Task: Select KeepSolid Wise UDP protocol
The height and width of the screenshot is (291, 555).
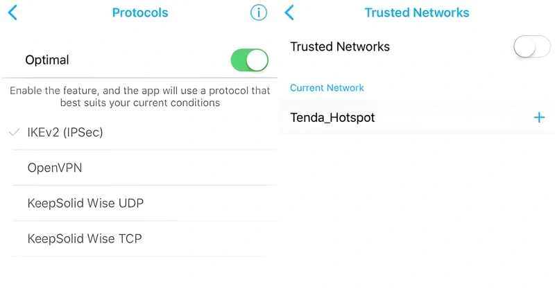Action: coord(85,203)
